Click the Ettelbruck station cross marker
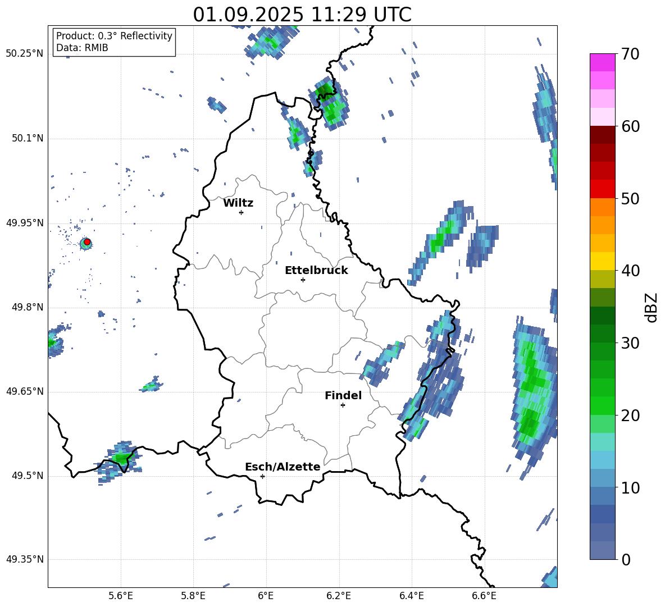This screenshot has width=665, height=607. [303, 280]
